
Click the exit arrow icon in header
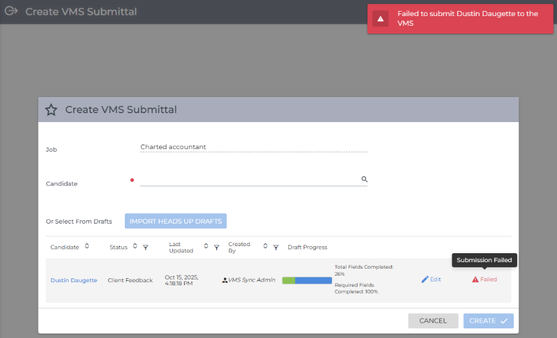(x=11, y=12)
